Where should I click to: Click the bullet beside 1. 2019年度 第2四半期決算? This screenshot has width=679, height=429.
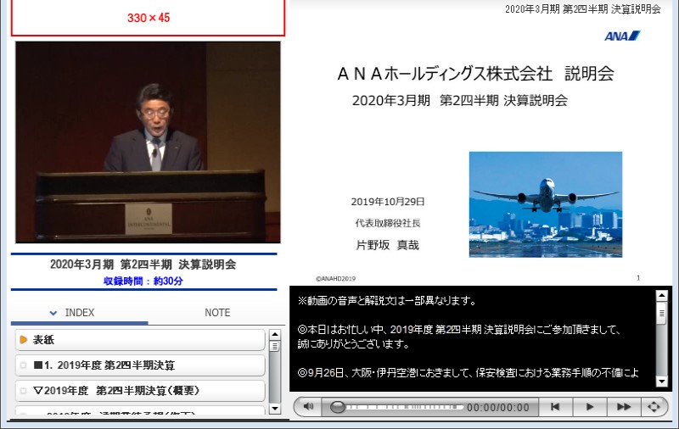click(24, 365)
